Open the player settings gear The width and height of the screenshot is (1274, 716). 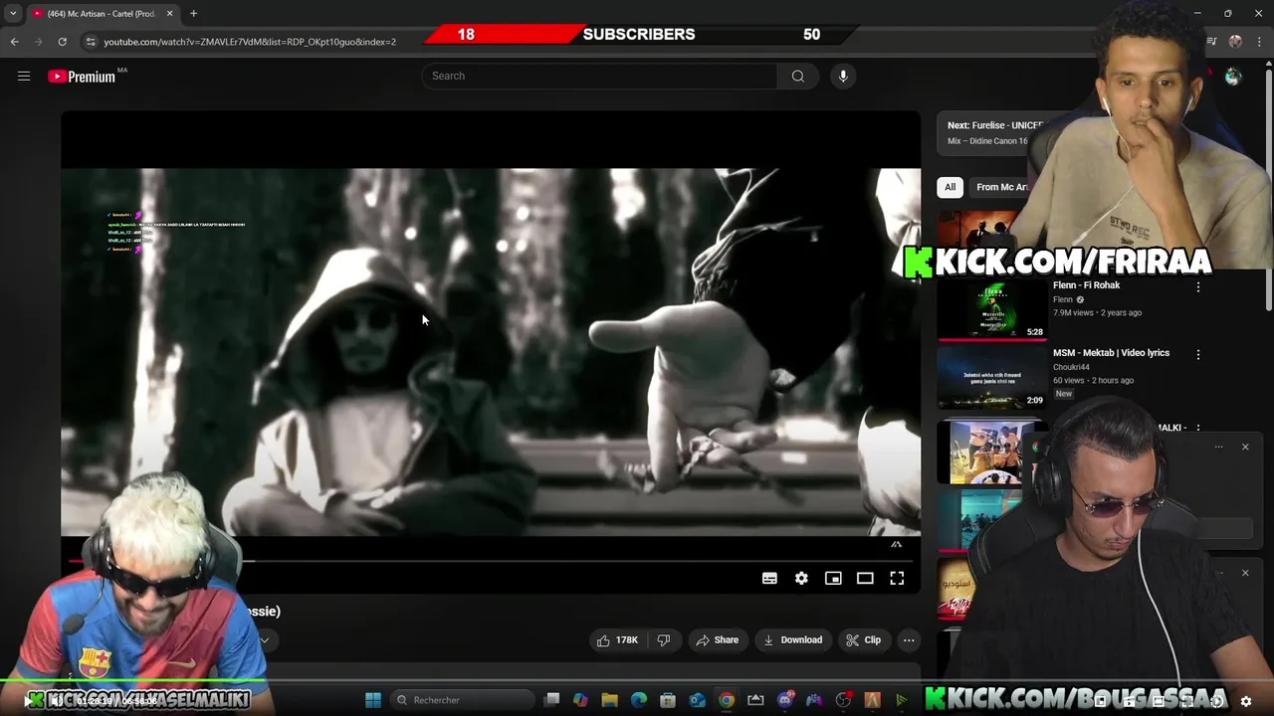801,578
